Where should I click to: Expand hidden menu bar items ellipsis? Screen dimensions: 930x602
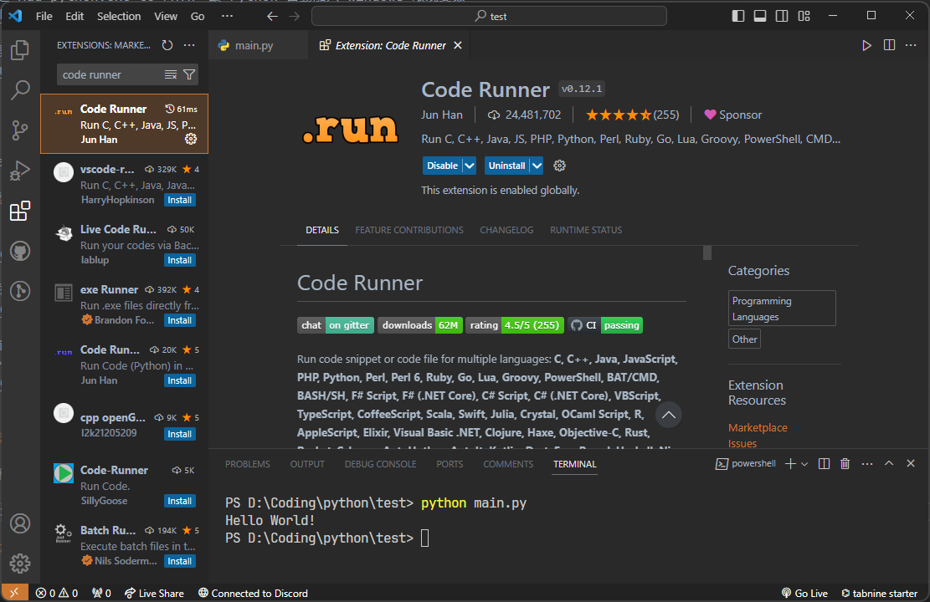click(227, 16)
